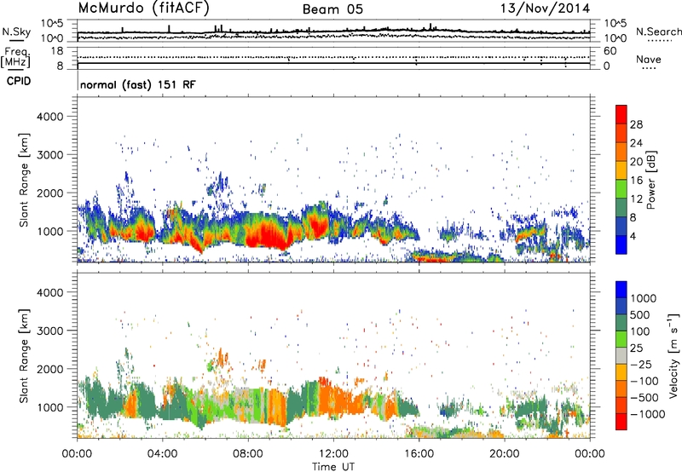Click the '04:00' time axis tick label

pos(162,453)
